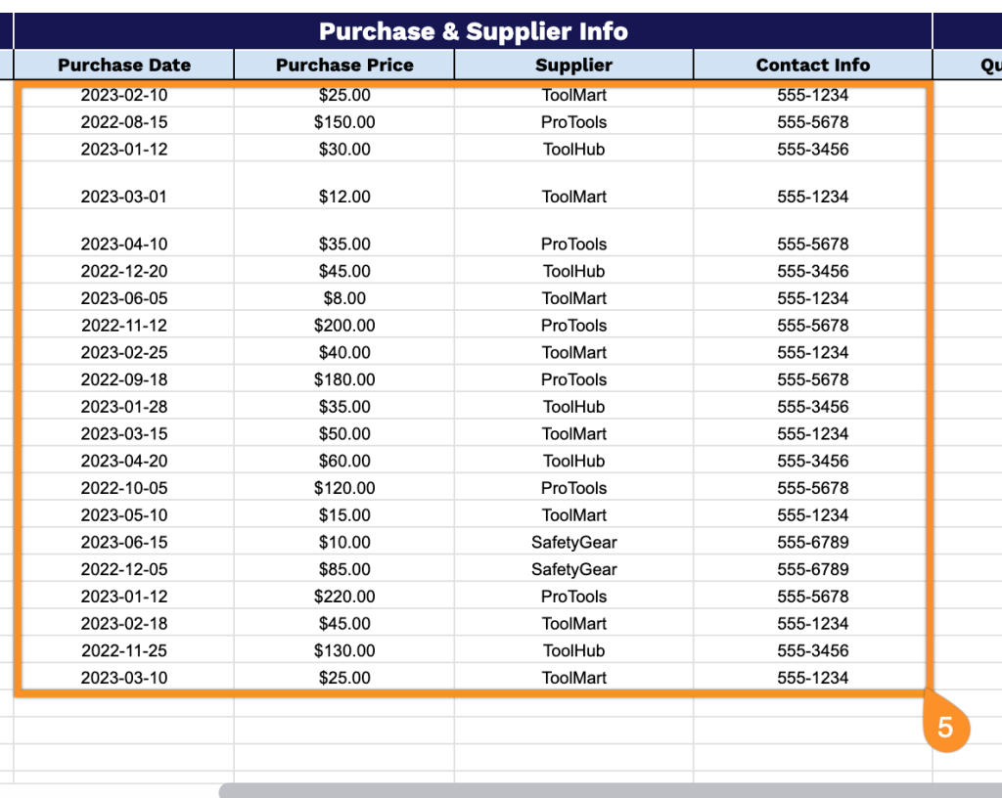Select ToolHub supplier in $30.00 row
1002x798 pixels.
(573, 150)
